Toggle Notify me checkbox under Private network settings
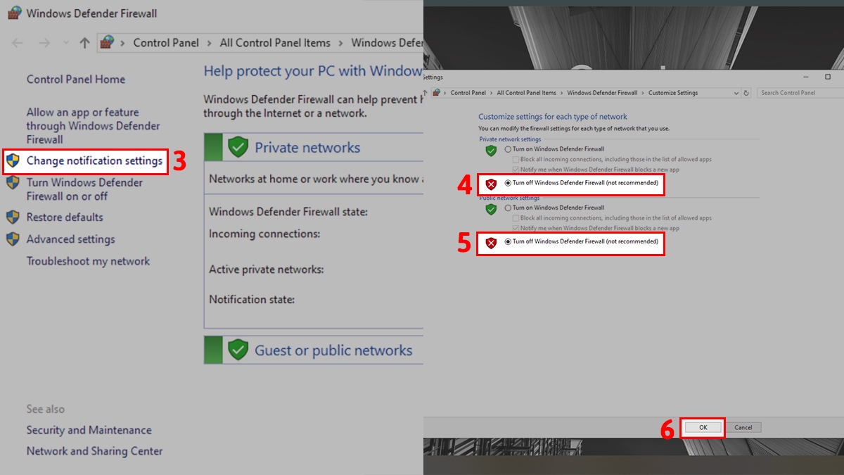The height and width of the screenshot is (475, 844). click(516, 170)
